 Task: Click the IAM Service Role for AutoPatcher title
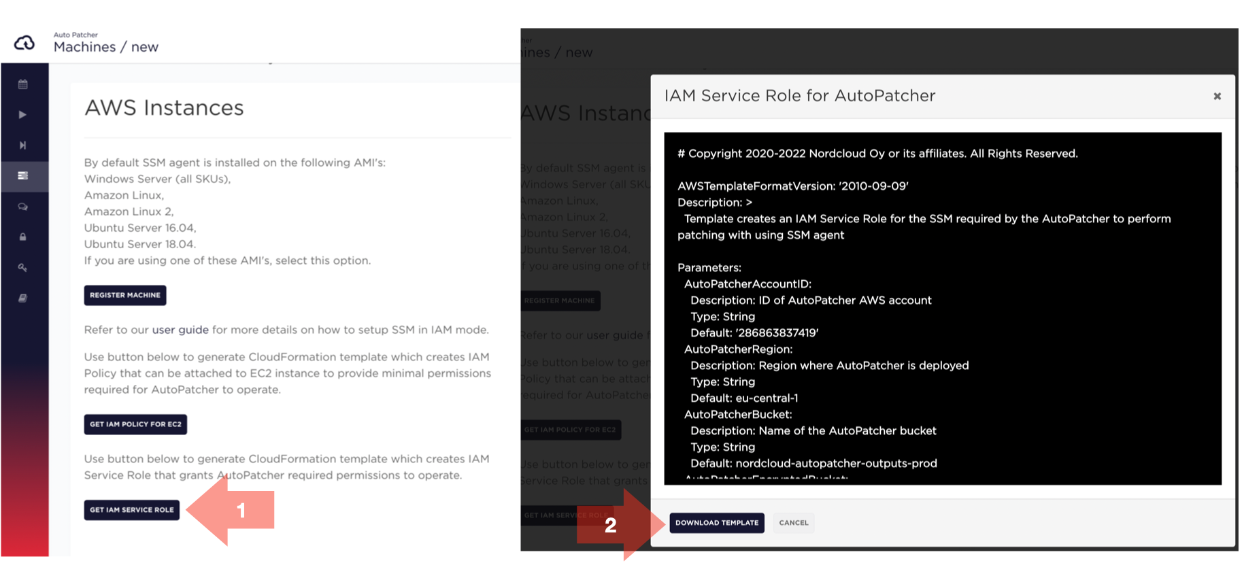800,96
